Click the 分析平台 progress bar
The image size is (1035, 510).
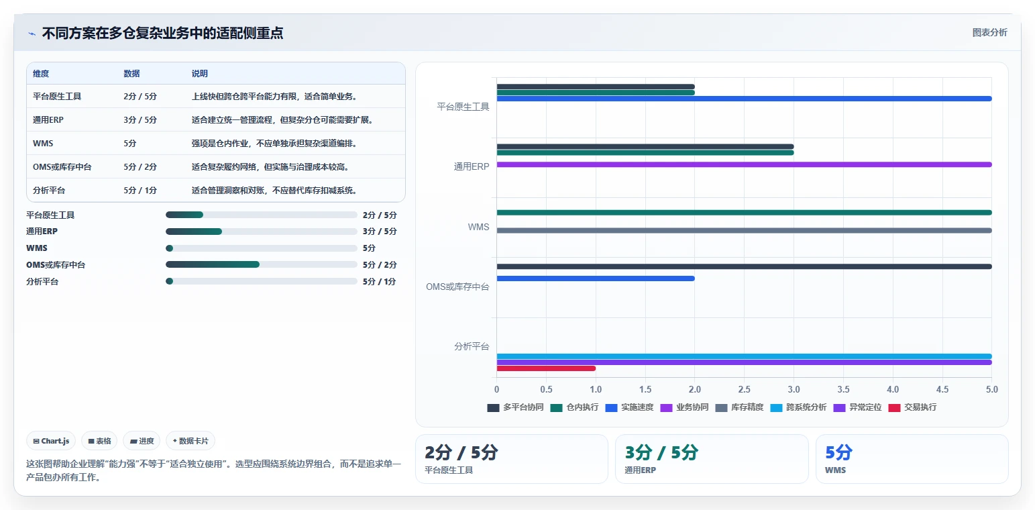click(262, 281)
